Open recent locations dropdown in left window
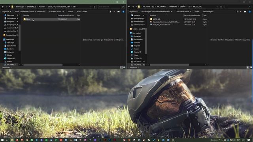 (x=9, y=7)
